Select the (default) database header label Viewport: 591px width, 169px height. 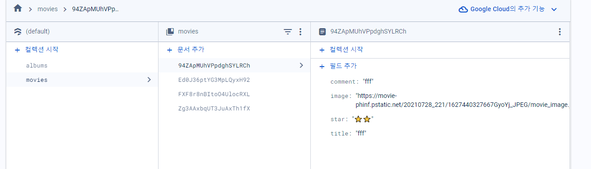point(38,32)
